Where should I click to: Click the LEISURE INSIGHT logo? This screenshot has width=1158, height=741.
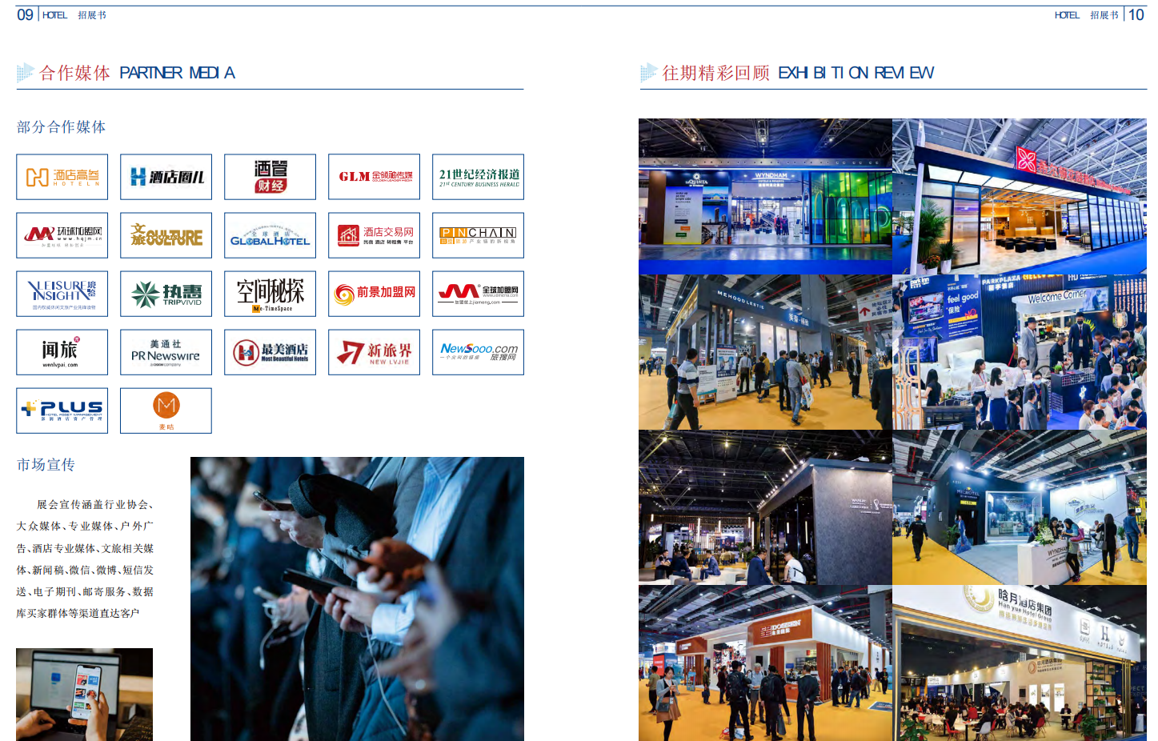click(x=62, y=294)
